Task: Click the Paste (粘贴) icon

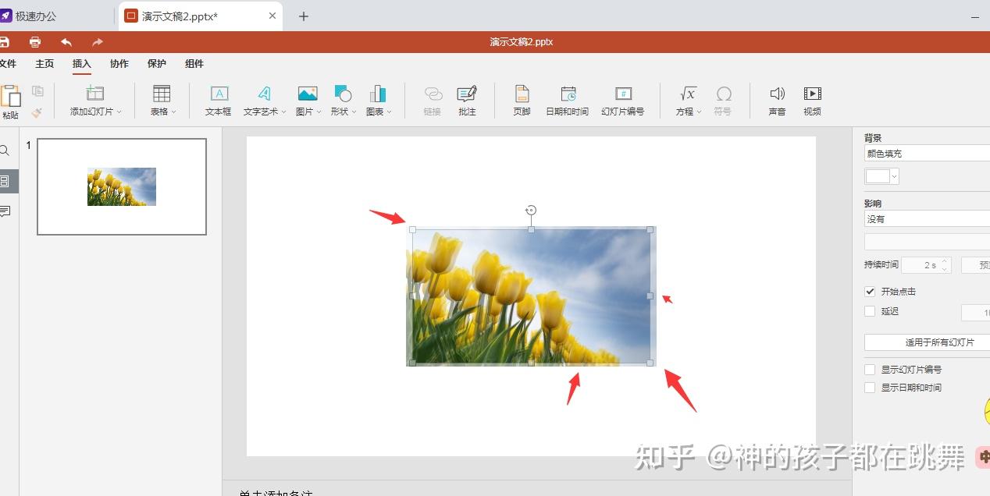Action: click(10, 96)
